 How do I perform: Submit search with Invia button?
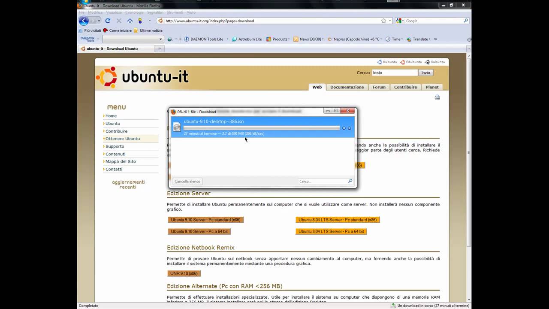coord(425,73)
